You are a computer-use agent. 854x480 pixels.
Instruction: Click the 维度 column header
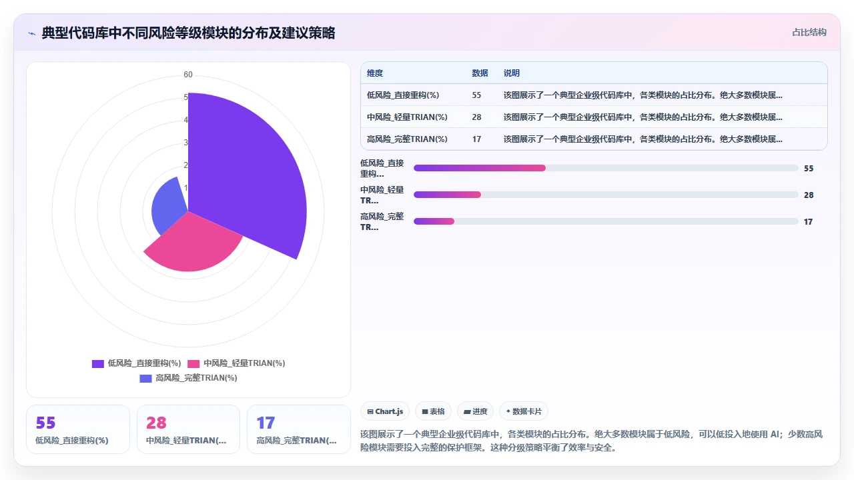pyautogui.click(x=375, y=73)
